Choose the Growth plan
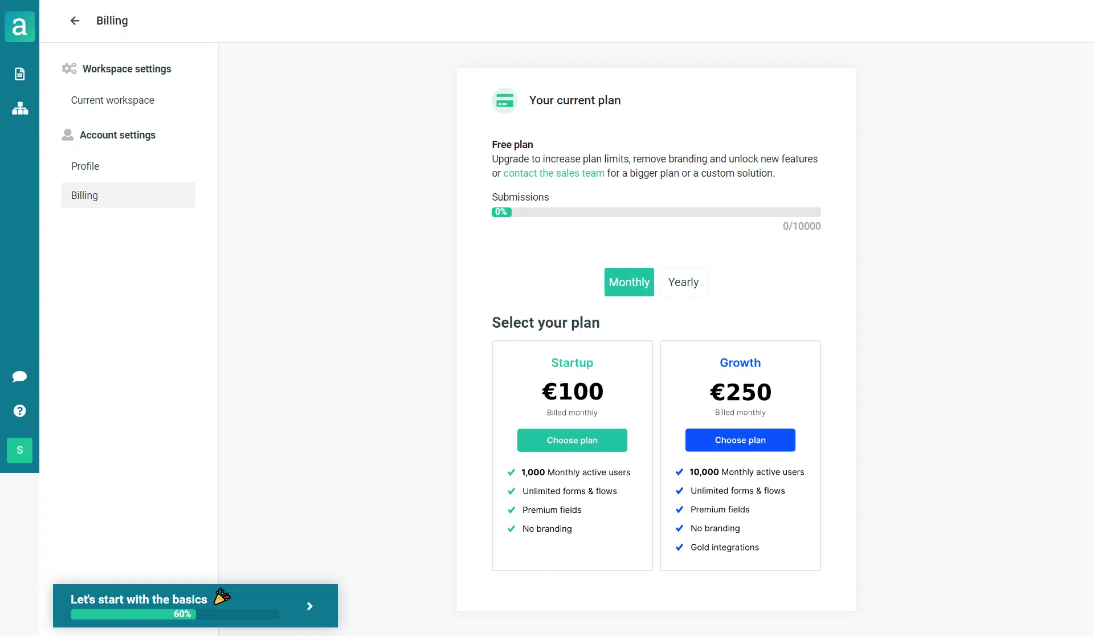The width and height of the screenshot is (1094, 636). 740,440
